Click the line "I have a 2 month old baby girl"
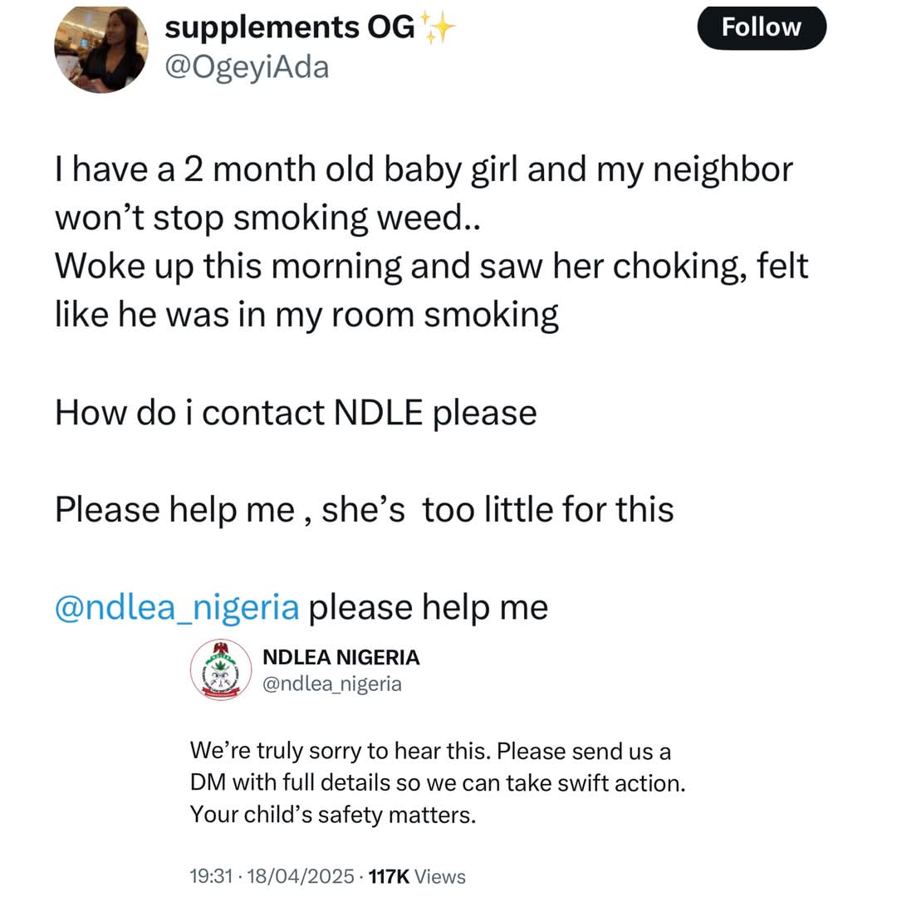 [x=424, y=169]
